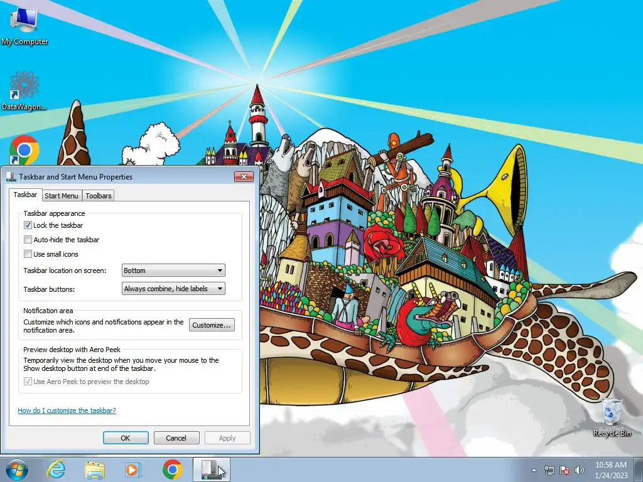Select the Taskbar tab
The width and height of the screenshot is (643, 482).
click(x=25, y=195)
